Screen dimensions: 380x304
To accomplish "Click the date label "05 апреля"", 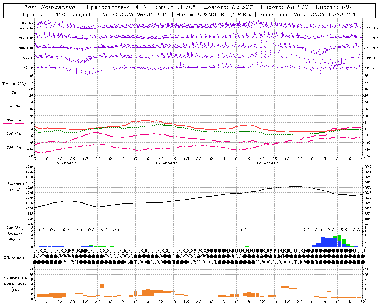I will 65,163.
